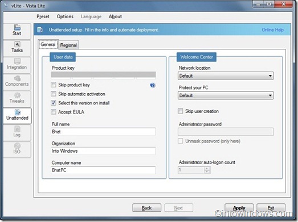Click the Exit button

point(271,208)
